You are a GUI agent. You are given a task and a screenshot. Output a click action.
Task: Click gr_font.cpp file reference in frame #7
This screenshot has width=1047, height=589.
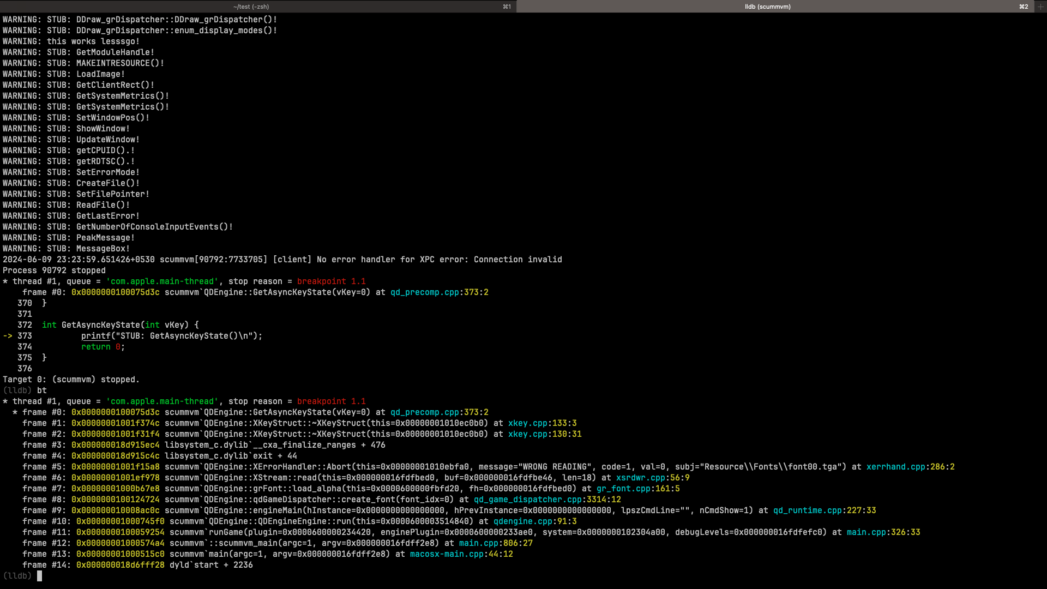pyautogui.click(x=623, y=489)
